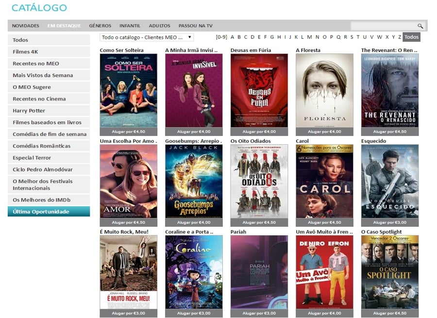The width and height of the screenshot is (437, 318).
Task: Rent A Floresta for €4,00
Action: point(324,132)
